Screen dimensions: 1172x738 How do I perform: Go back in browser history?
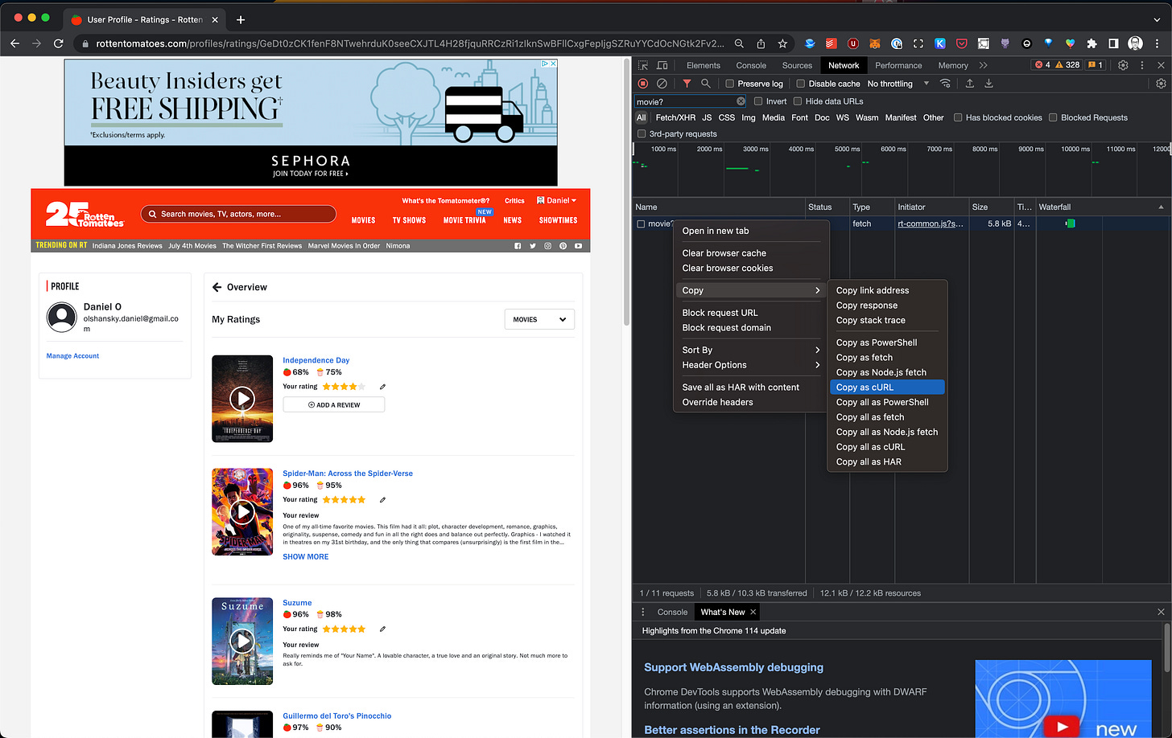[x=14, y=43]
